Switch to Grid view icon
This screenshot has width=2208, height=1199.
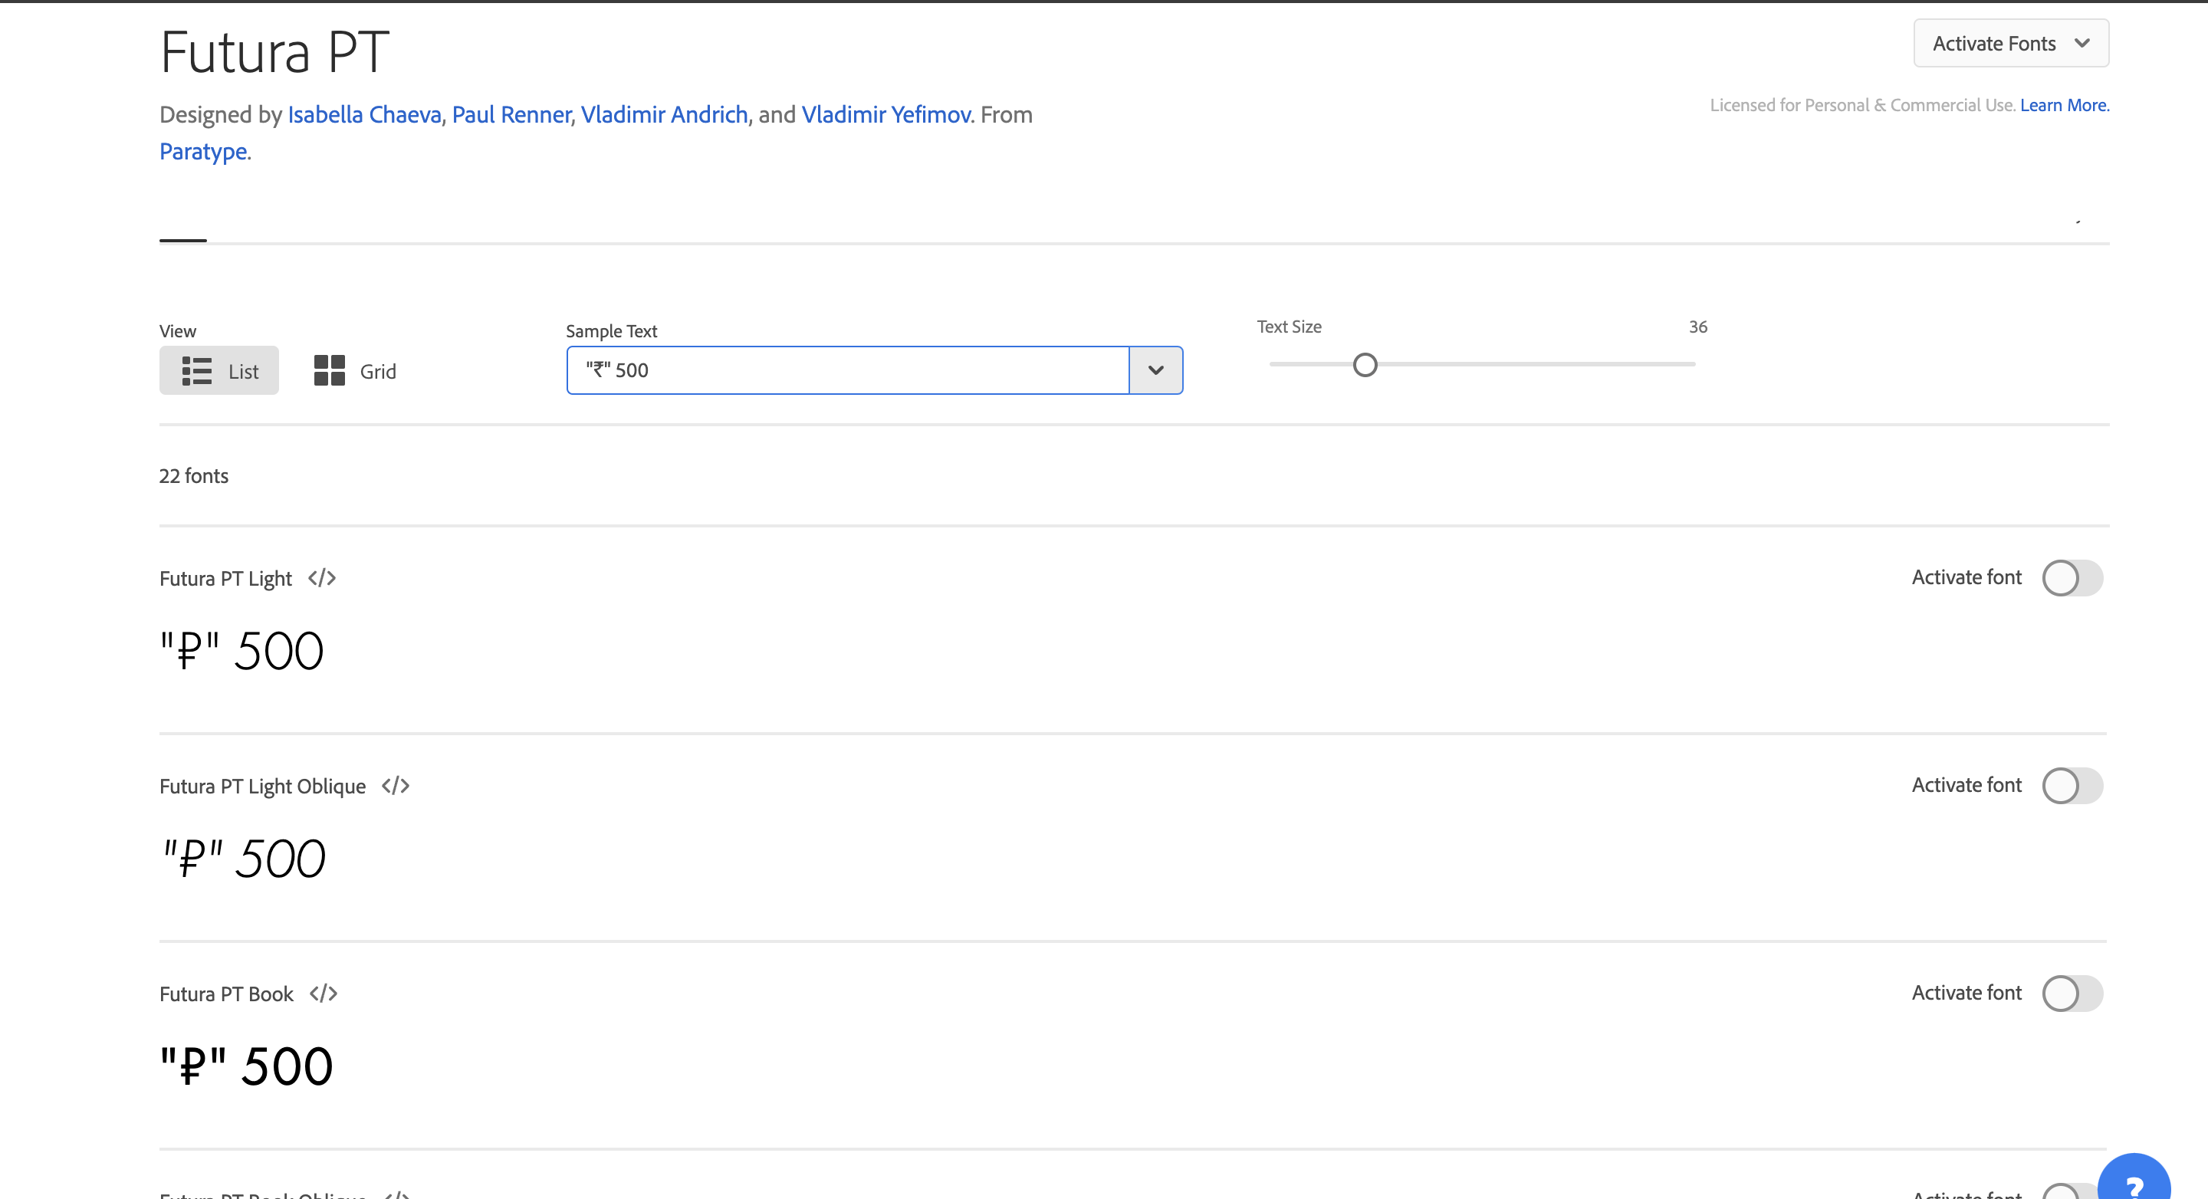coord(329,371)
